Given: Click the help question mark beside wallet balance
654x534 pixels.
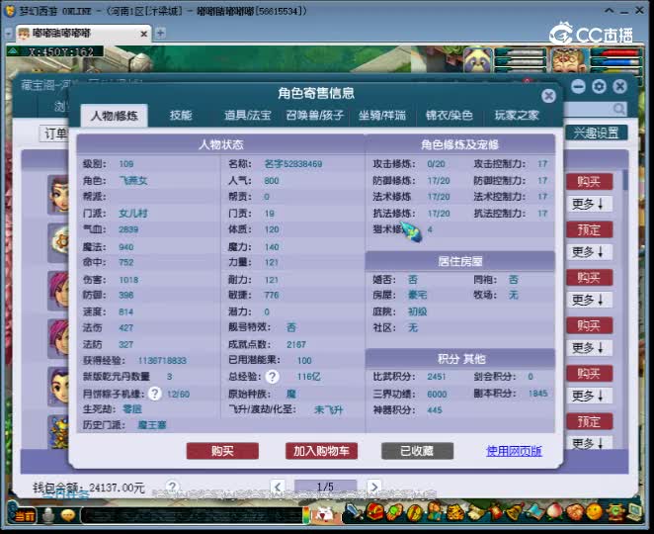Looking at the screenshot, I should pyautogui.click(x=172, y=487).
